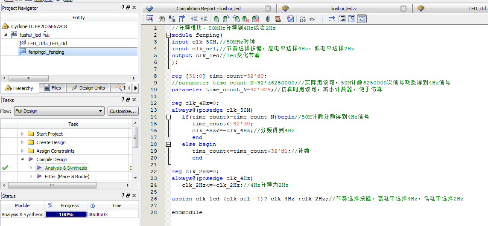The image size is (488, 226).
Task: Click the blue arrow icon in editor toolbar
Action: (331, 19)
